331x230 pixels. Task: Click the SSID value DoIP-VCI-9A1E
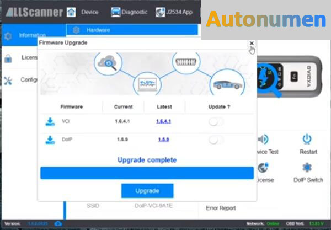point(153,206)
